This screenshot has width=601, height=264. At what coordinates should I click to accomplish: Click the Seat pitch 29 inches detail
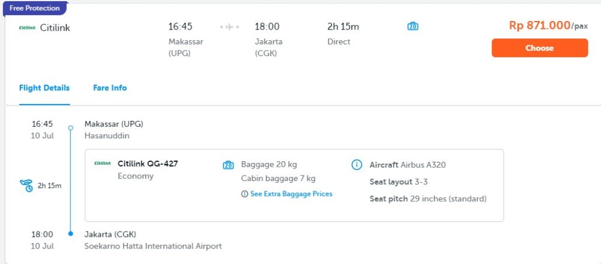click(x=428, y=199)
